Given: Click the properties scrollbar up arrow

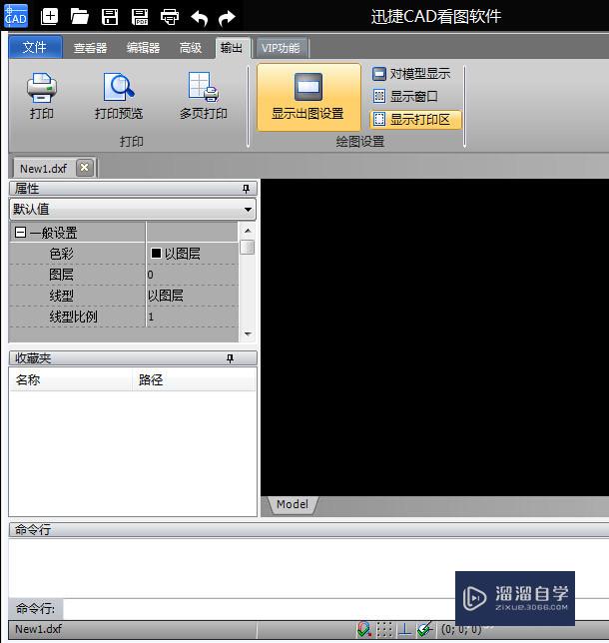Looking at the screenshot, I should pos(248,230).
